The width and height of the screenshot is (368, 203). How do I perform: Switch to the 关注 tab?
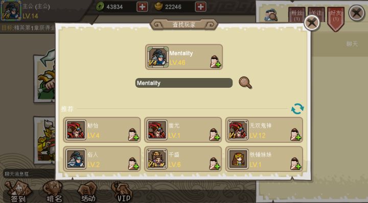point(316,14)
